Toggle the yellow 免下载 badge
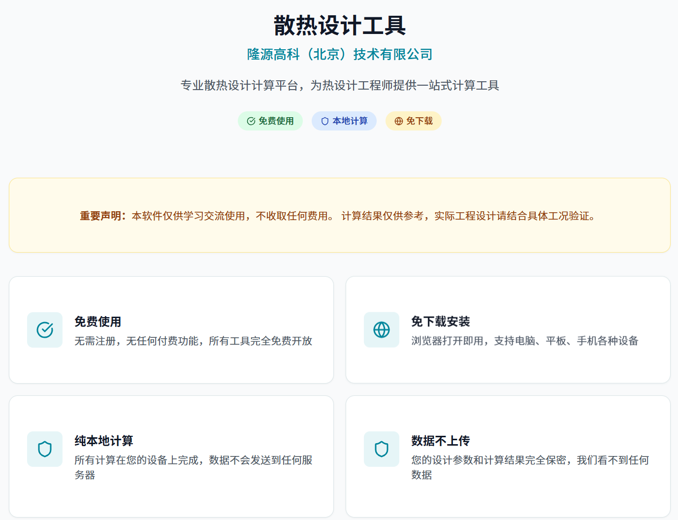This screenshot has height=520, width=678. pyautogui.click(x=413, y=121)
